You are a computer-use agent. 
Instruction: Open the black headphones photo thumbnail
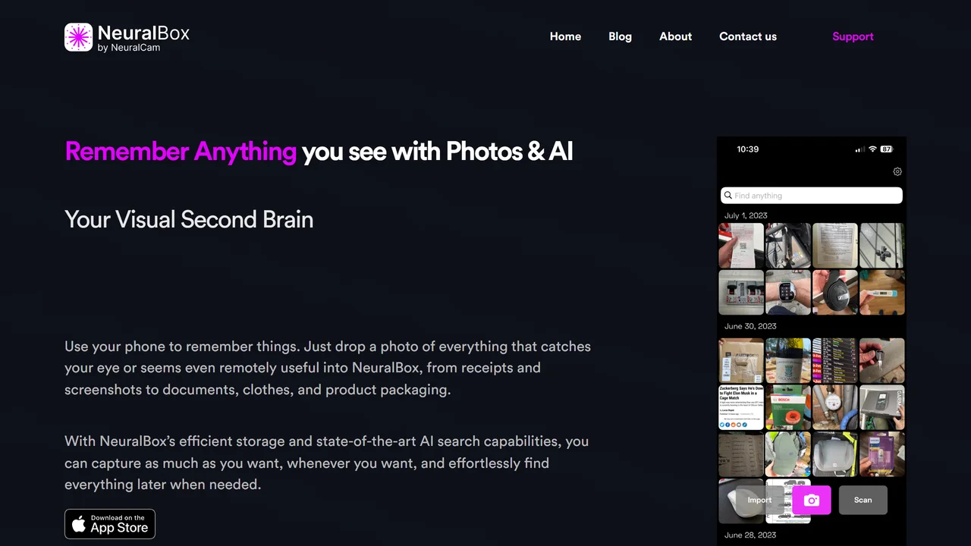[x=835, y=292]
